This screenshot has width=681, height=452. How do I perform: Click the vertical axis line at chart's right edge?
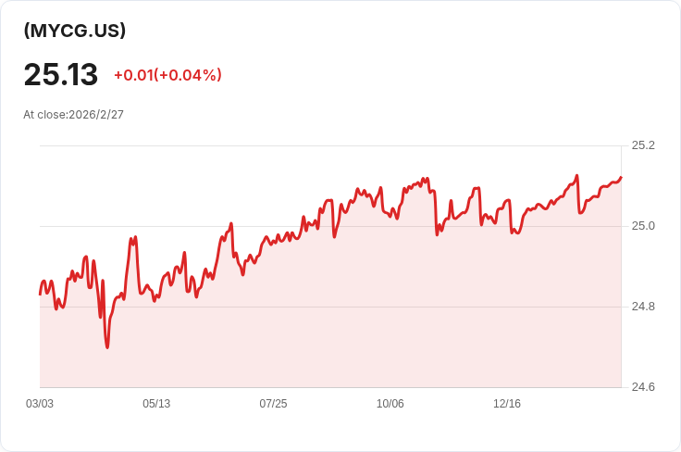pos(621,278)
